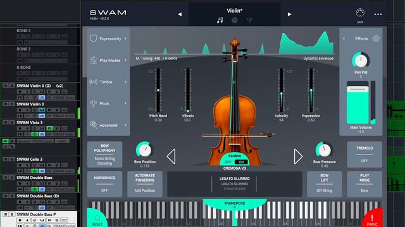Click the TRANSPOSE control
Screen dimensions: 405x227
(235, 204)
